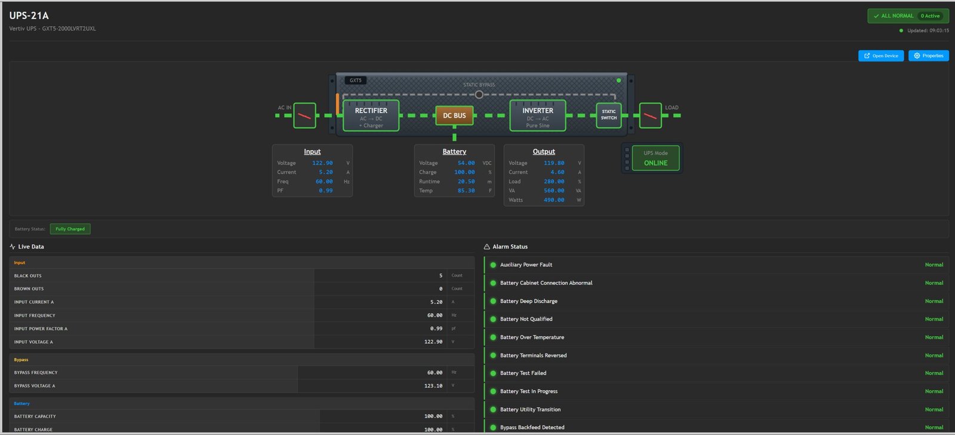This screenshot has height=435, width=955.
Task: Open the underlined Input heading link
Action: coord(312,152)
